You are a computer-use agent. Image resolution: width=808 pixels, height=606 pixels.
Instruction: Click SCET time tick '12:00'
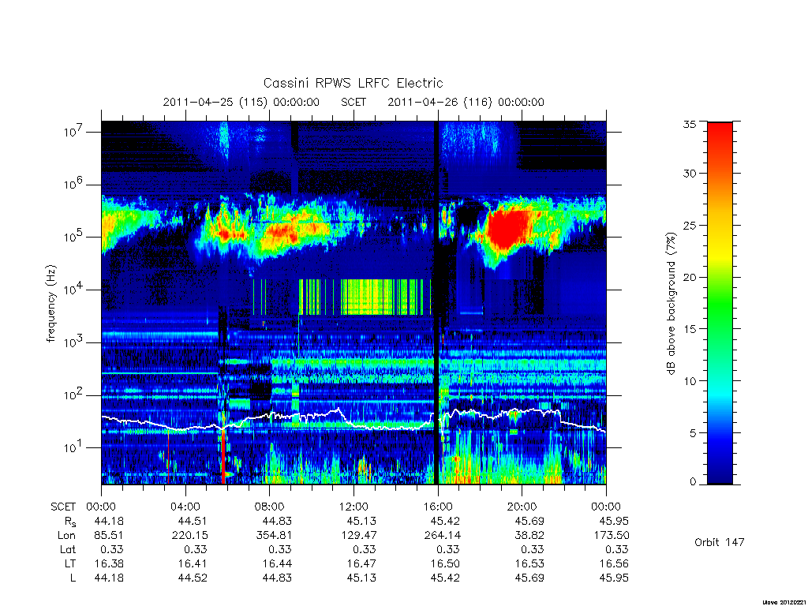pos(353,507)
